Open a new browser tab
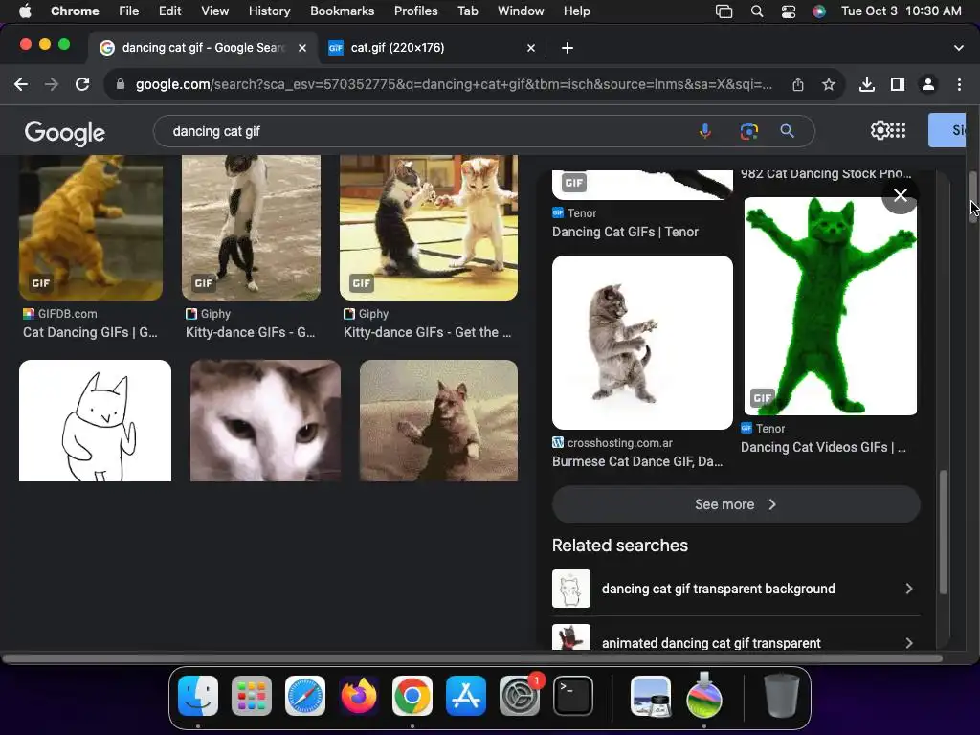This screenshot has height=735, width=980. pyautogui.click(x=567, y=48)
